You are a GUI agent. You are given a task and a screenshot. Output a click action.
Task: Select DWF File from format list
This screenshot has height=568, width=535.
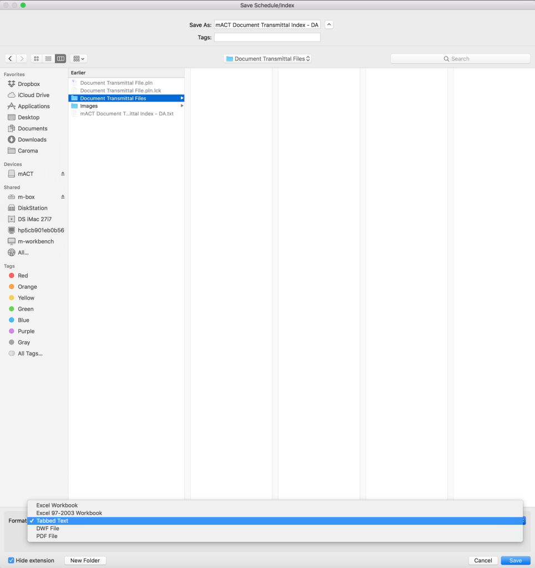click(47, 529)
